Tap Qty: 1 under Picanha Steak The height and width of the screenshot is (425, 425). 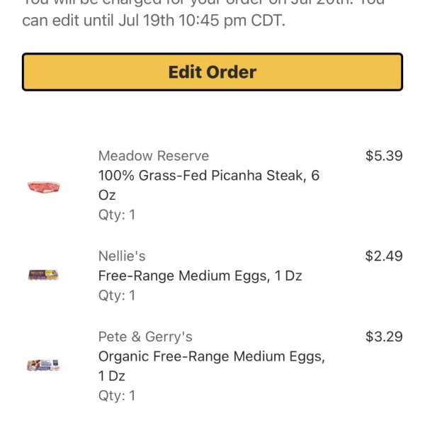coord(117,215)
